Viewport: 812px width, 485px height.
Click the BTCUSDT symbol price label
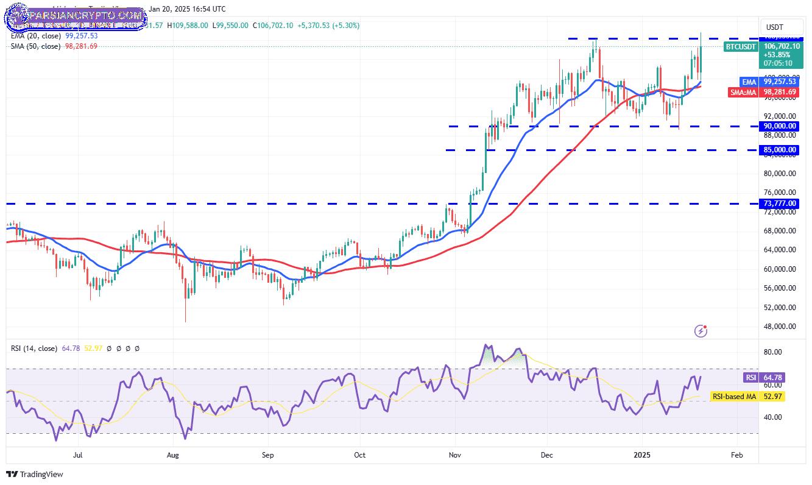(x=741, y=47)
